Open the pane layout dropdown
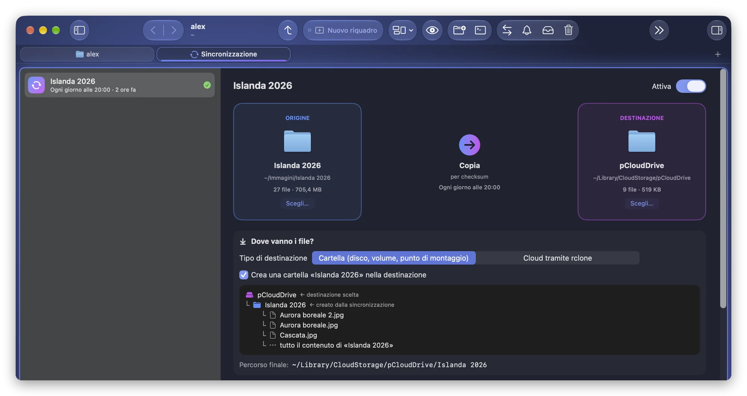Image resolution: width=747 pixels, height=396 pixels. (403, 30)
